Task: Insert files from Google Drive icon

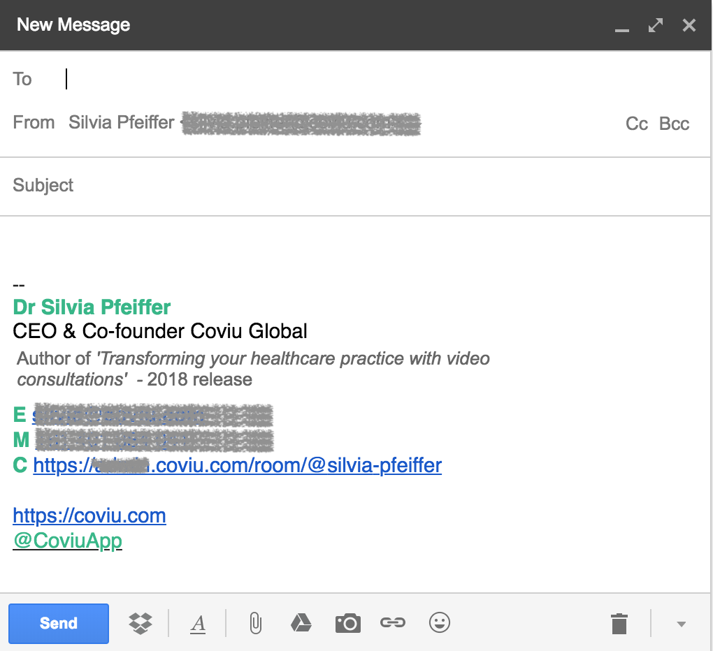Action: (301, 623)
